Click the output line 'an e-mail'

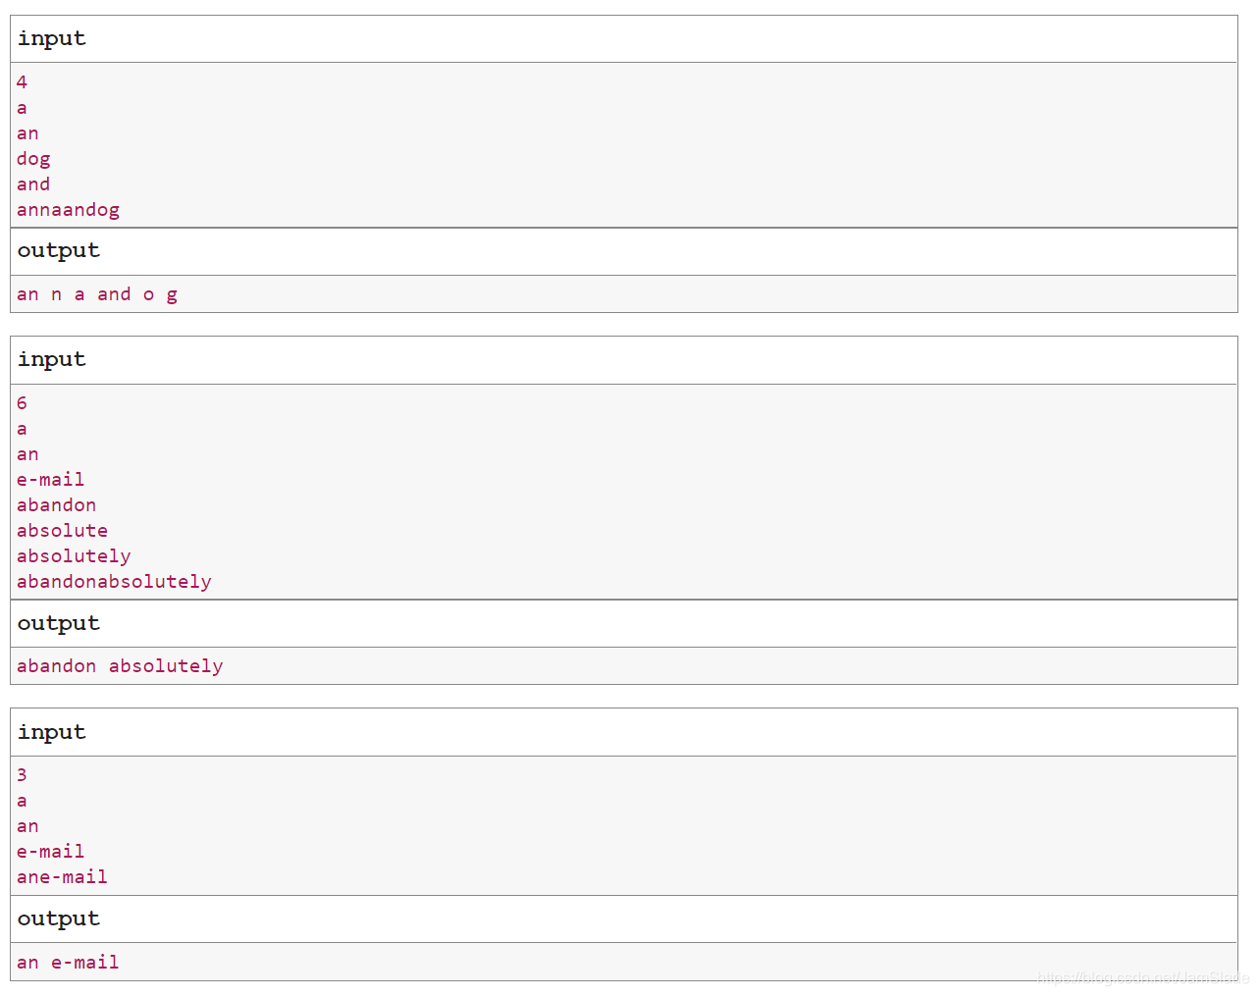pos(68,963)
